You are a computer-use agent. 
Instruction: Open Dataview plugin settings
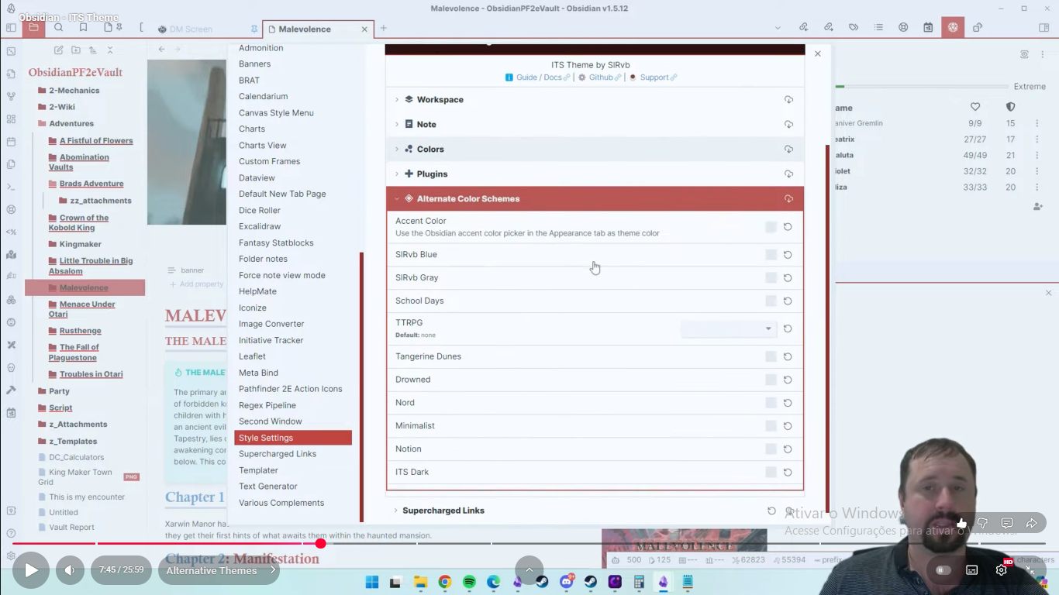tap(257, 178)
